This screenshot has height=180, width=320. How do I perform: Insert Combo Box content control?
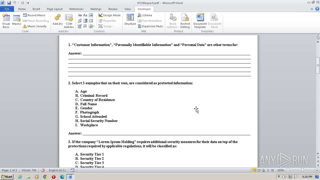[x=85, y=21]
